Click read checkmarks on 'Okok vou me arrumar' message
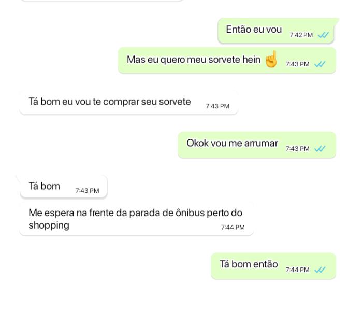Screen dimensions: 348x311 320,149
